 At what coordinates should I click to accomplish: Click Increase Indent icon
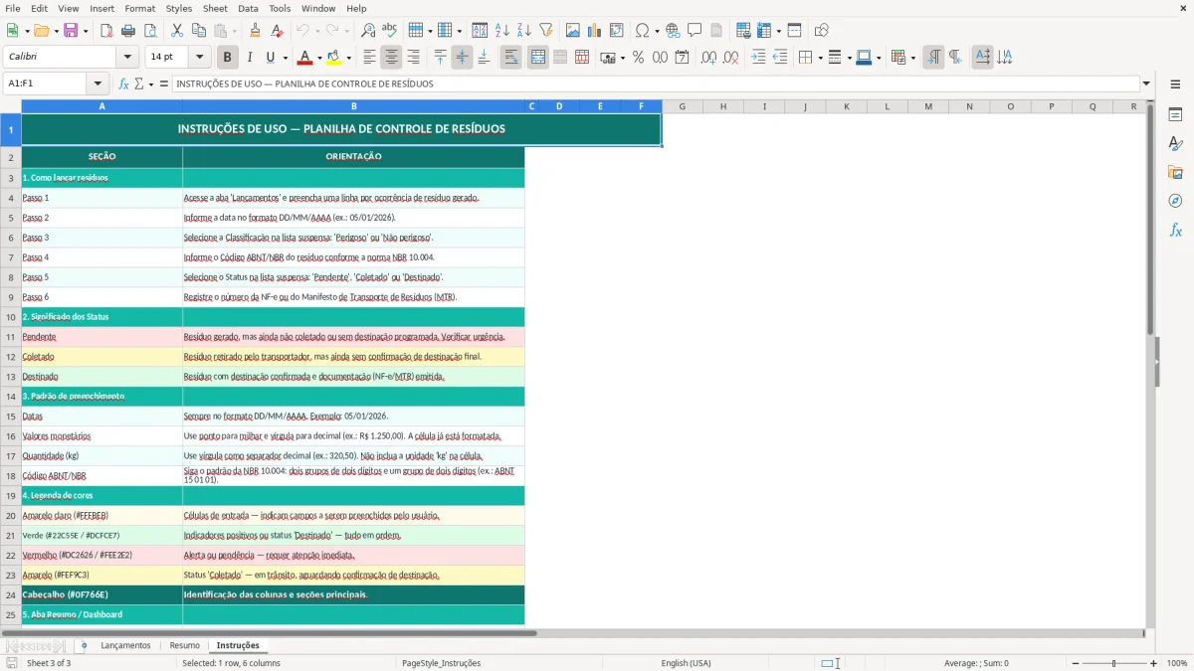click(758, 58)
